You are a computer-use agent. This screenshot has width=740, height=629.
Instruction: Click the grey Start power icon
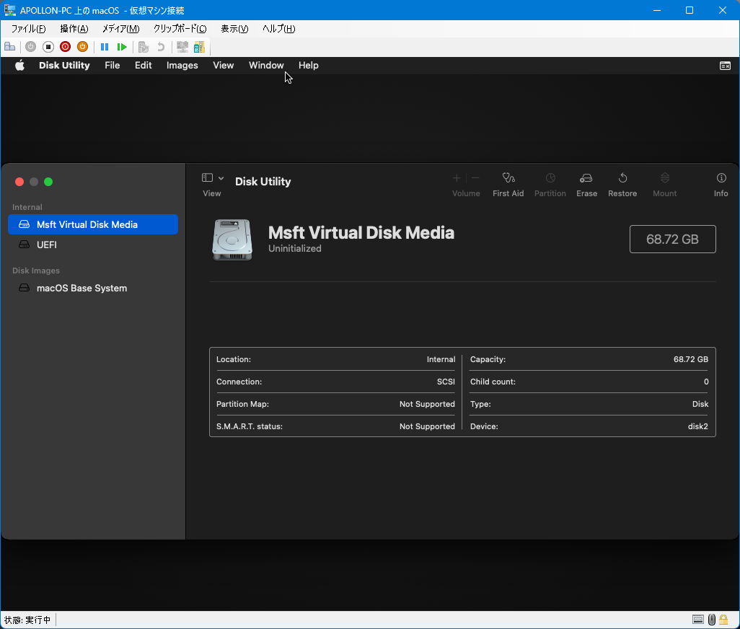click(x=31, y=47)
